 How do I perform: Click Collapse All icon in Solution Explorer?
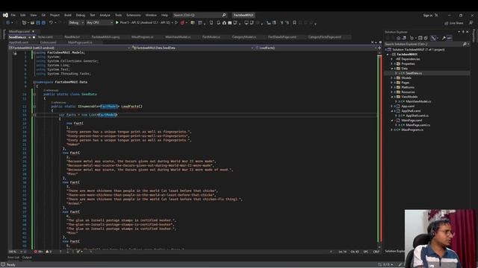(420, 38)
